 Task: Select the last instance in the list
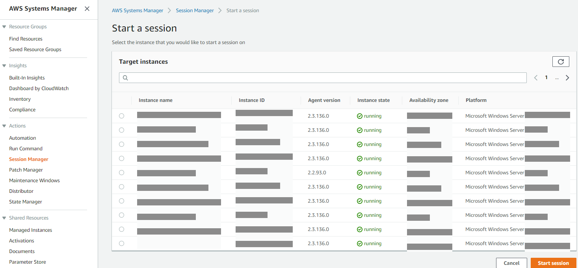tap(121, 243)
